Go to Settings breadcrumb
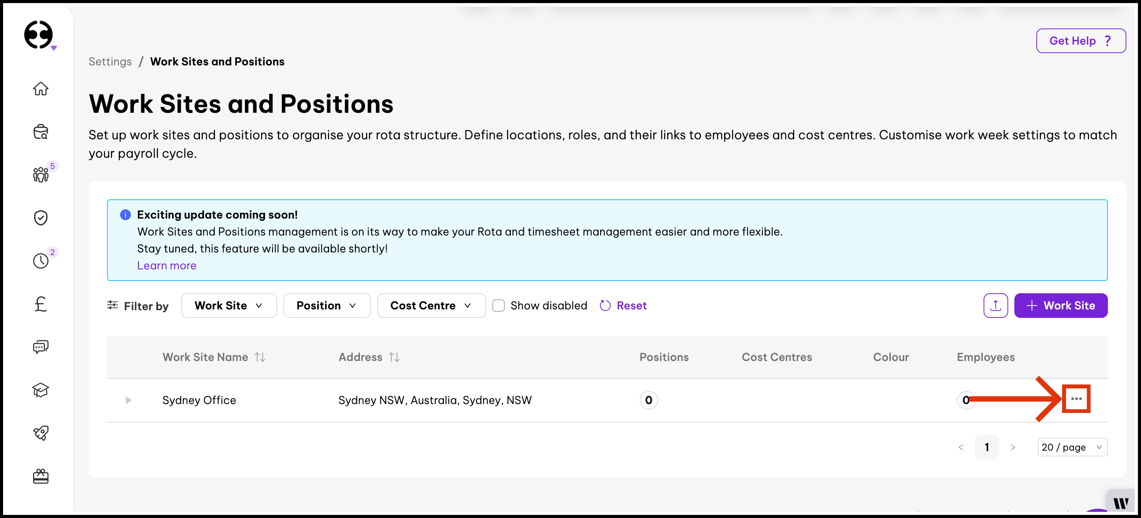Viewport: 1141px width, 518px height. 110,62
